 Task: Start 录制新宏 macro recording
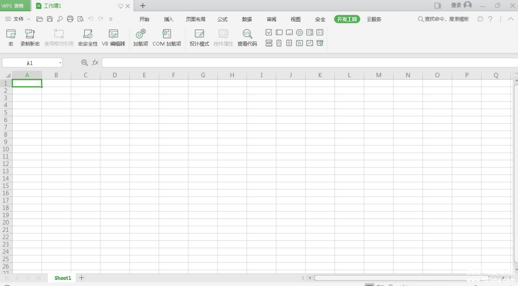pos(30,38)
